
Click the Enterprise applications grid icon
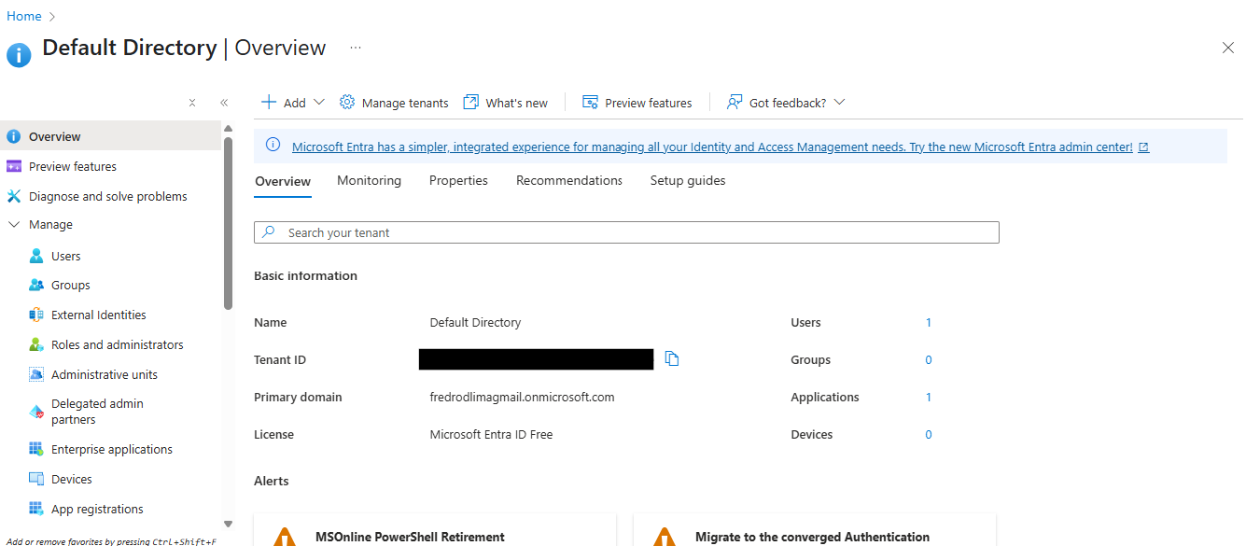click(36, 449)
